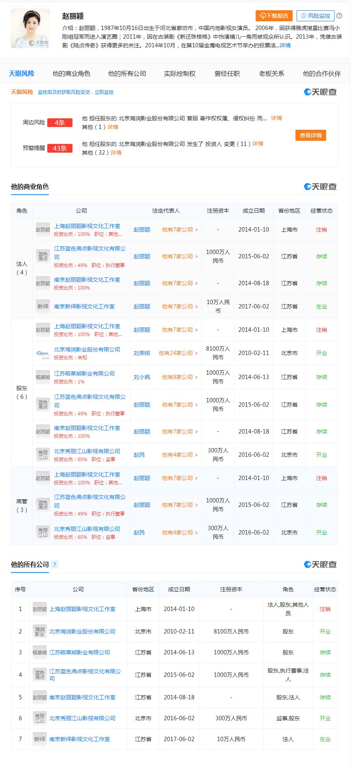Open the 实际控制权 tab
351x764 pixels.
tap(180, 73)
